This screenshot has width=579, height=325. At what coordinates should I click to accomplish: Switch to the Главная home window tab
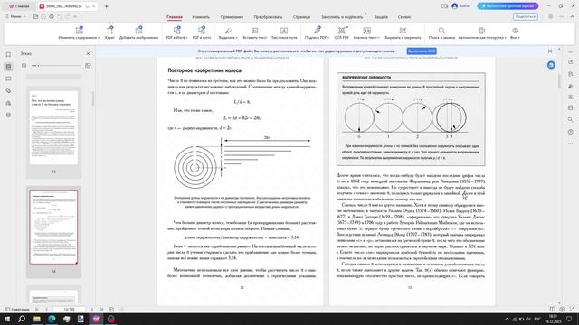pos(19,6)
